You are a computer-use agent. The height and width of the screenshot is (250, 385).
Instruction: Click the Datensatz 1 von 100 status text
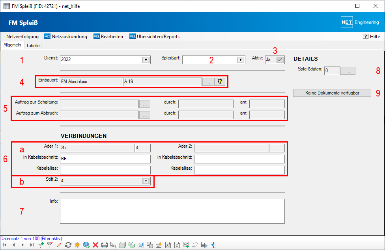pos(31,239)
